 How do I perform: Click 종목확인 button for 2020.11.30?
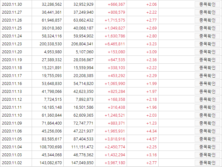(207, 4)
